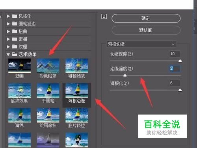The image size is (197, 148).
Task: Open the 海报边缘 filter dropdown
Action: pos(141,44)
